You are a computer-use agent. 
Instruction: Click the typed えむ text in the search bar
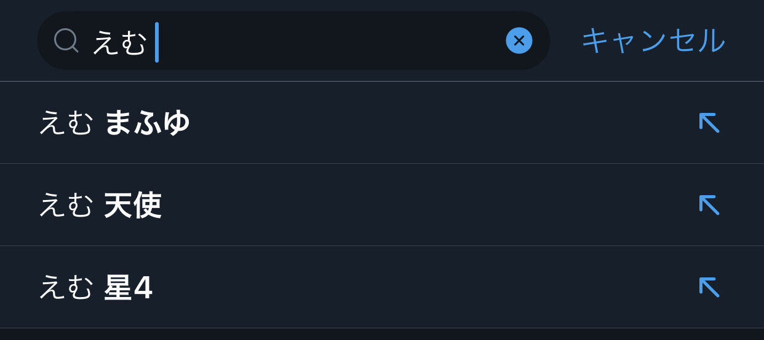pyautogui.click(x=120, y=43)
